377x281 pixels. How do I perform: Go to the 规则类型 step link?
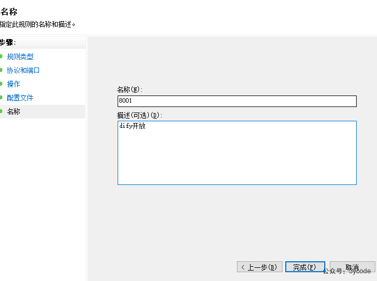20,57
